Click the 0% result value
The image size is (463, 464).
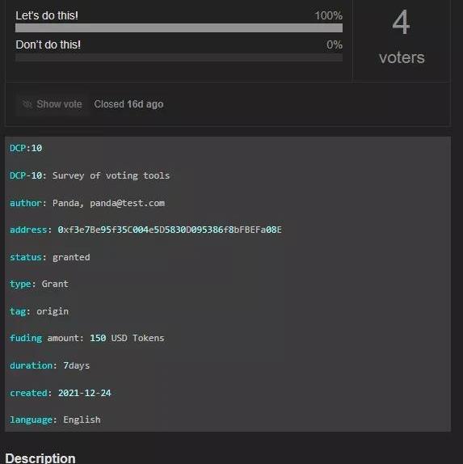point(335,45)
